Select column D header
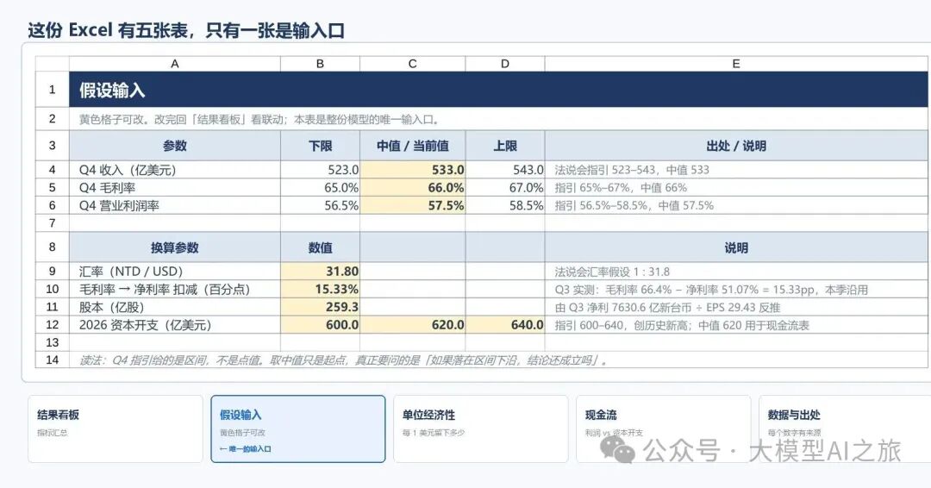This screenshot has height=488, width=931. coord(505,64)
